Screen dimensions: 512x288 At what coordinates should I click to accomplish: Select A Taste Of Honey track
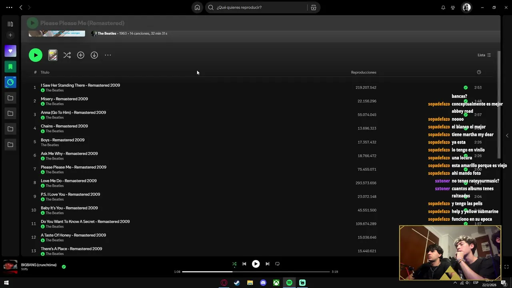[x=73, y=235]
